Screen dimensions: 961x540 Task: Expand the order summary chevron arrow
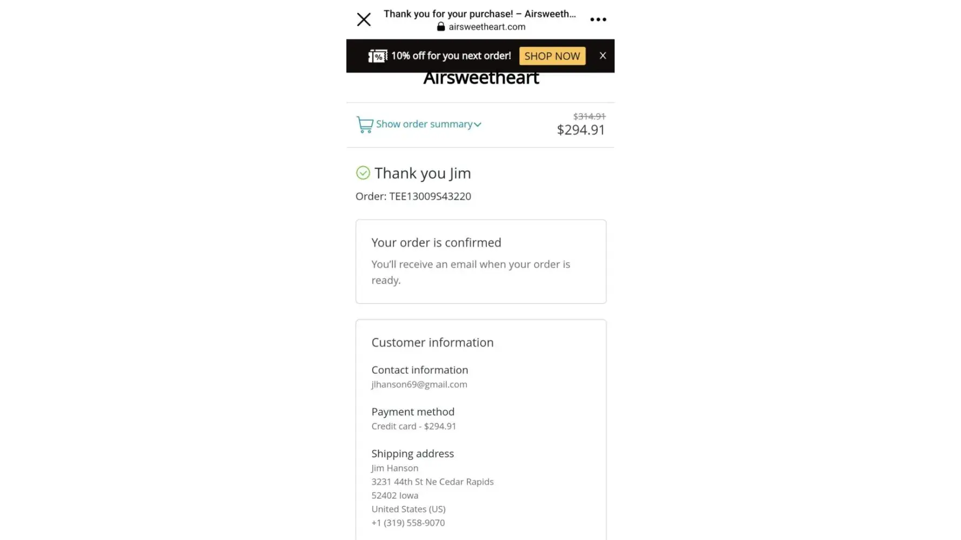click(478, 125)
